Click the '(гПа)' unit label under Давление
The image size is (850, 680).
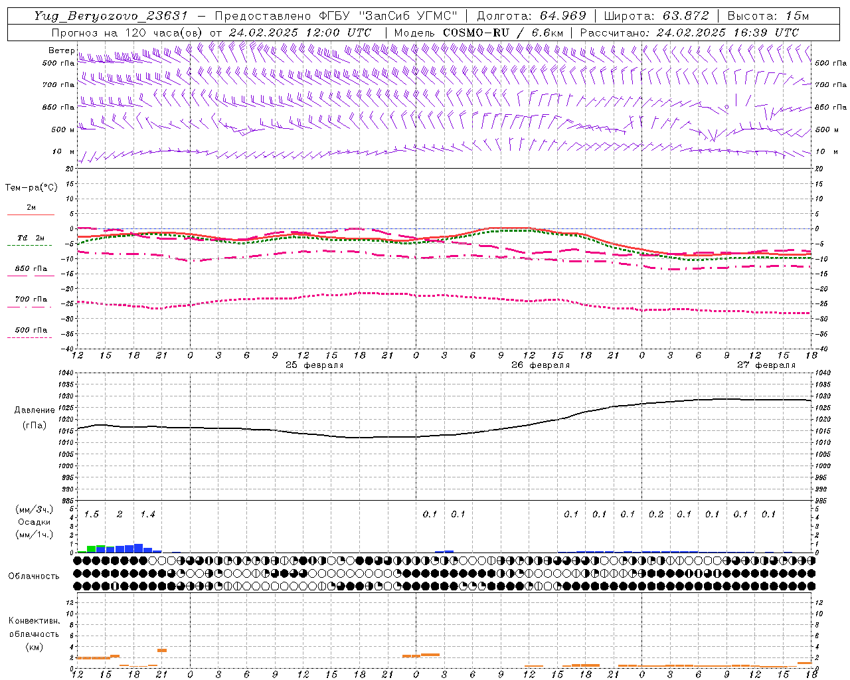(x=35, y=425)
